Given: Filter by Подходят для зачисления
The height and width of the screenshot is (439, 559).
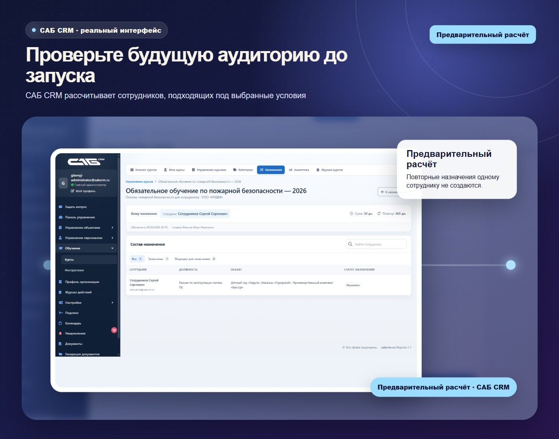Looking at the screenshot, I should tap(195, 259).
